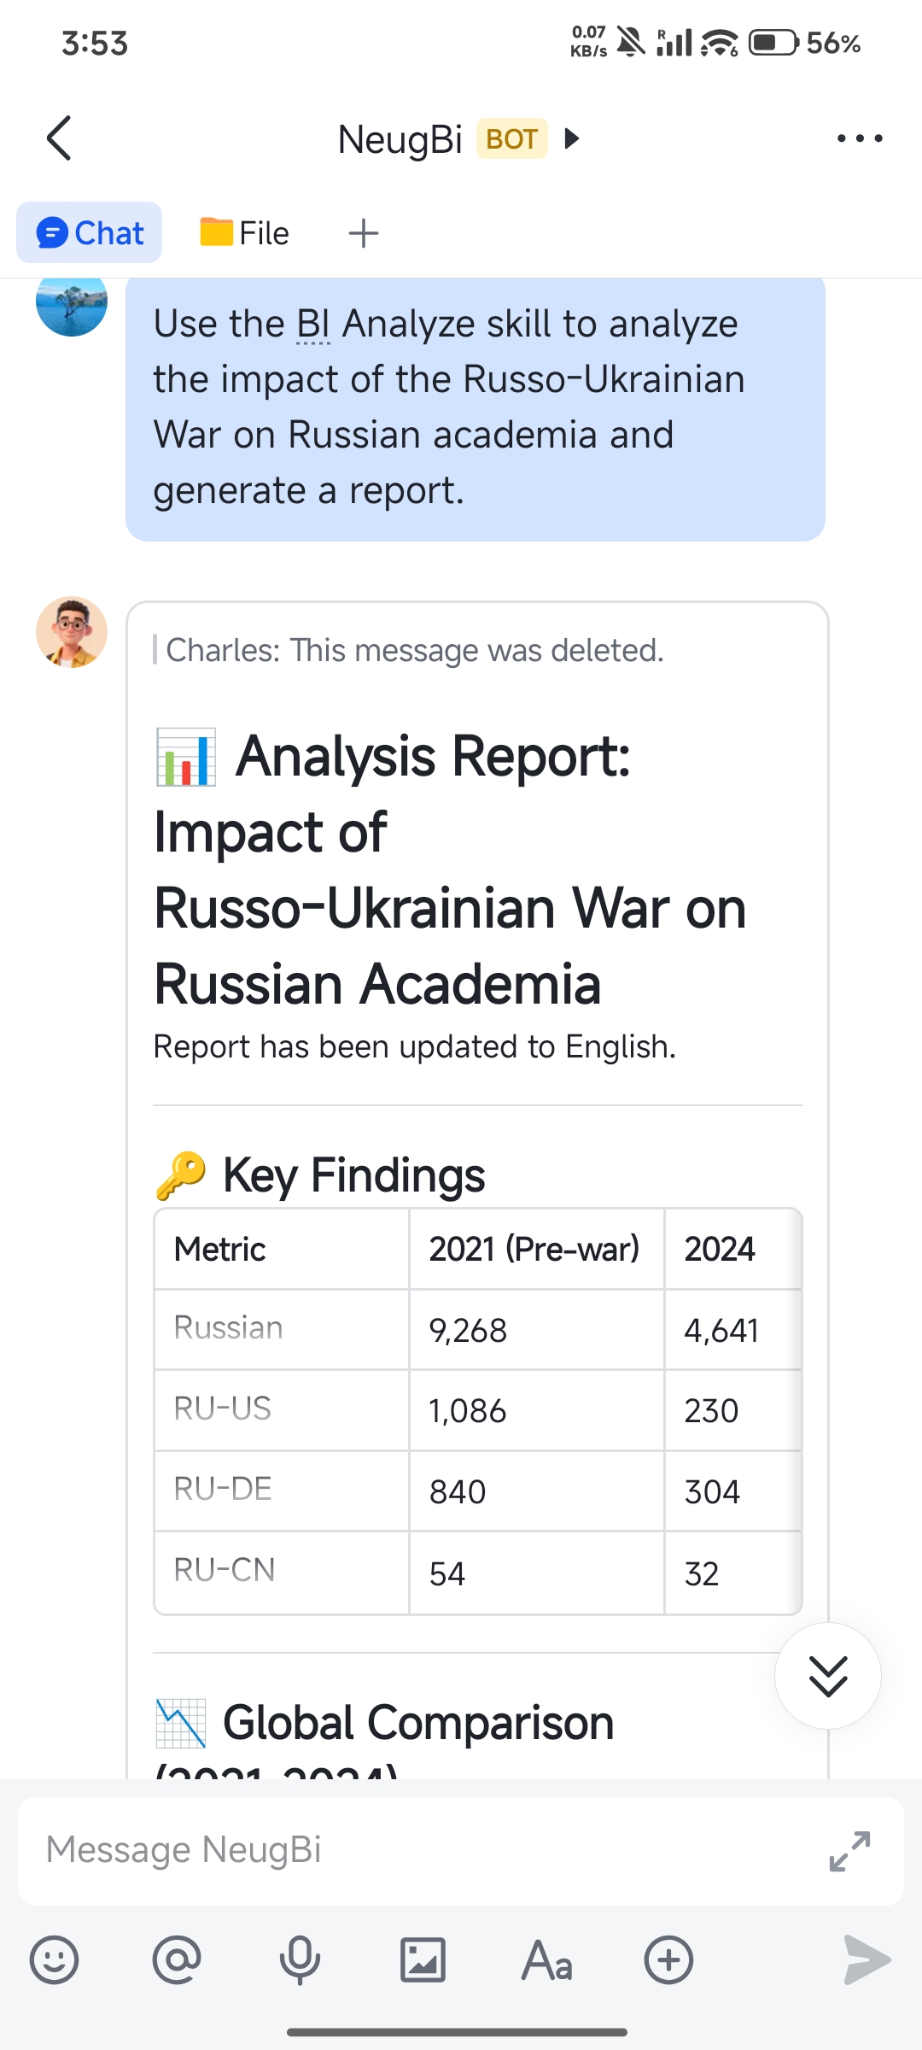Navigate back with the arrow

(x=57, y=138)
